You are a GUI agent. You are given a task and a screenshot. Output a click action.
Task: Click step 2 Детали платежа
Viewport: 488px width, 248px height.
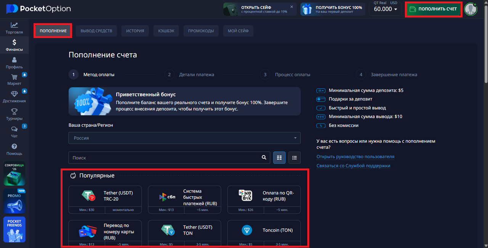pyautogui.click(x=189, y=75)
